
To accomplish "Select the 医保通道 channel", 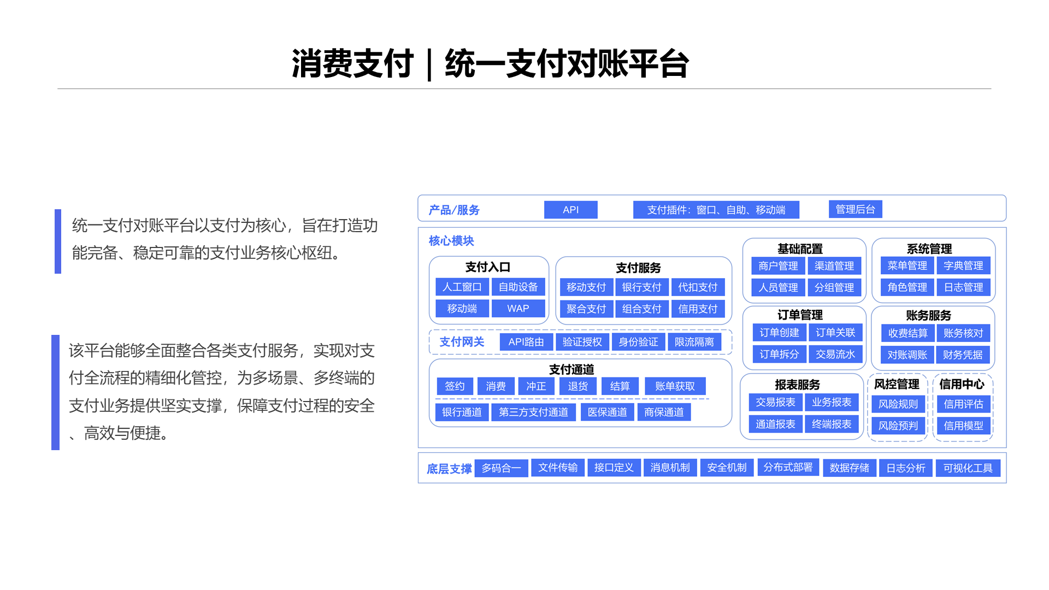I will point(607,412).
